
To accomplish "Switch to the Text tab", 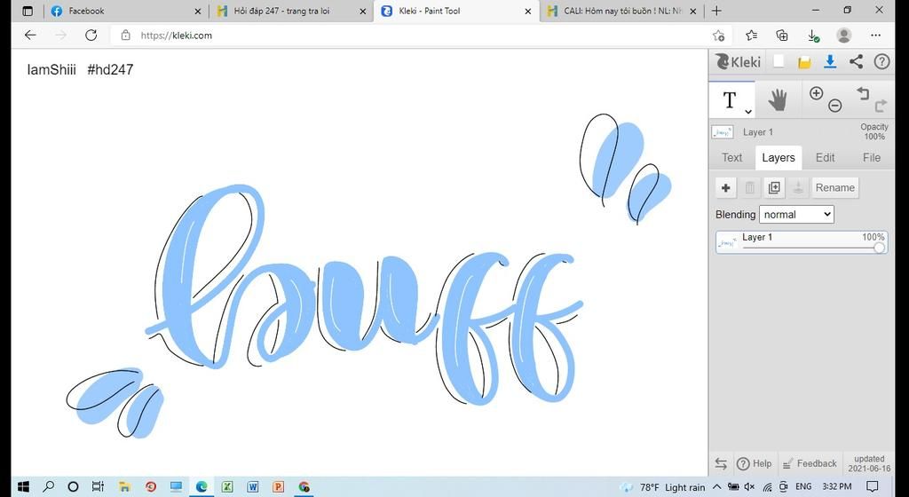I will pyautogui.click(x=731, y=158).
